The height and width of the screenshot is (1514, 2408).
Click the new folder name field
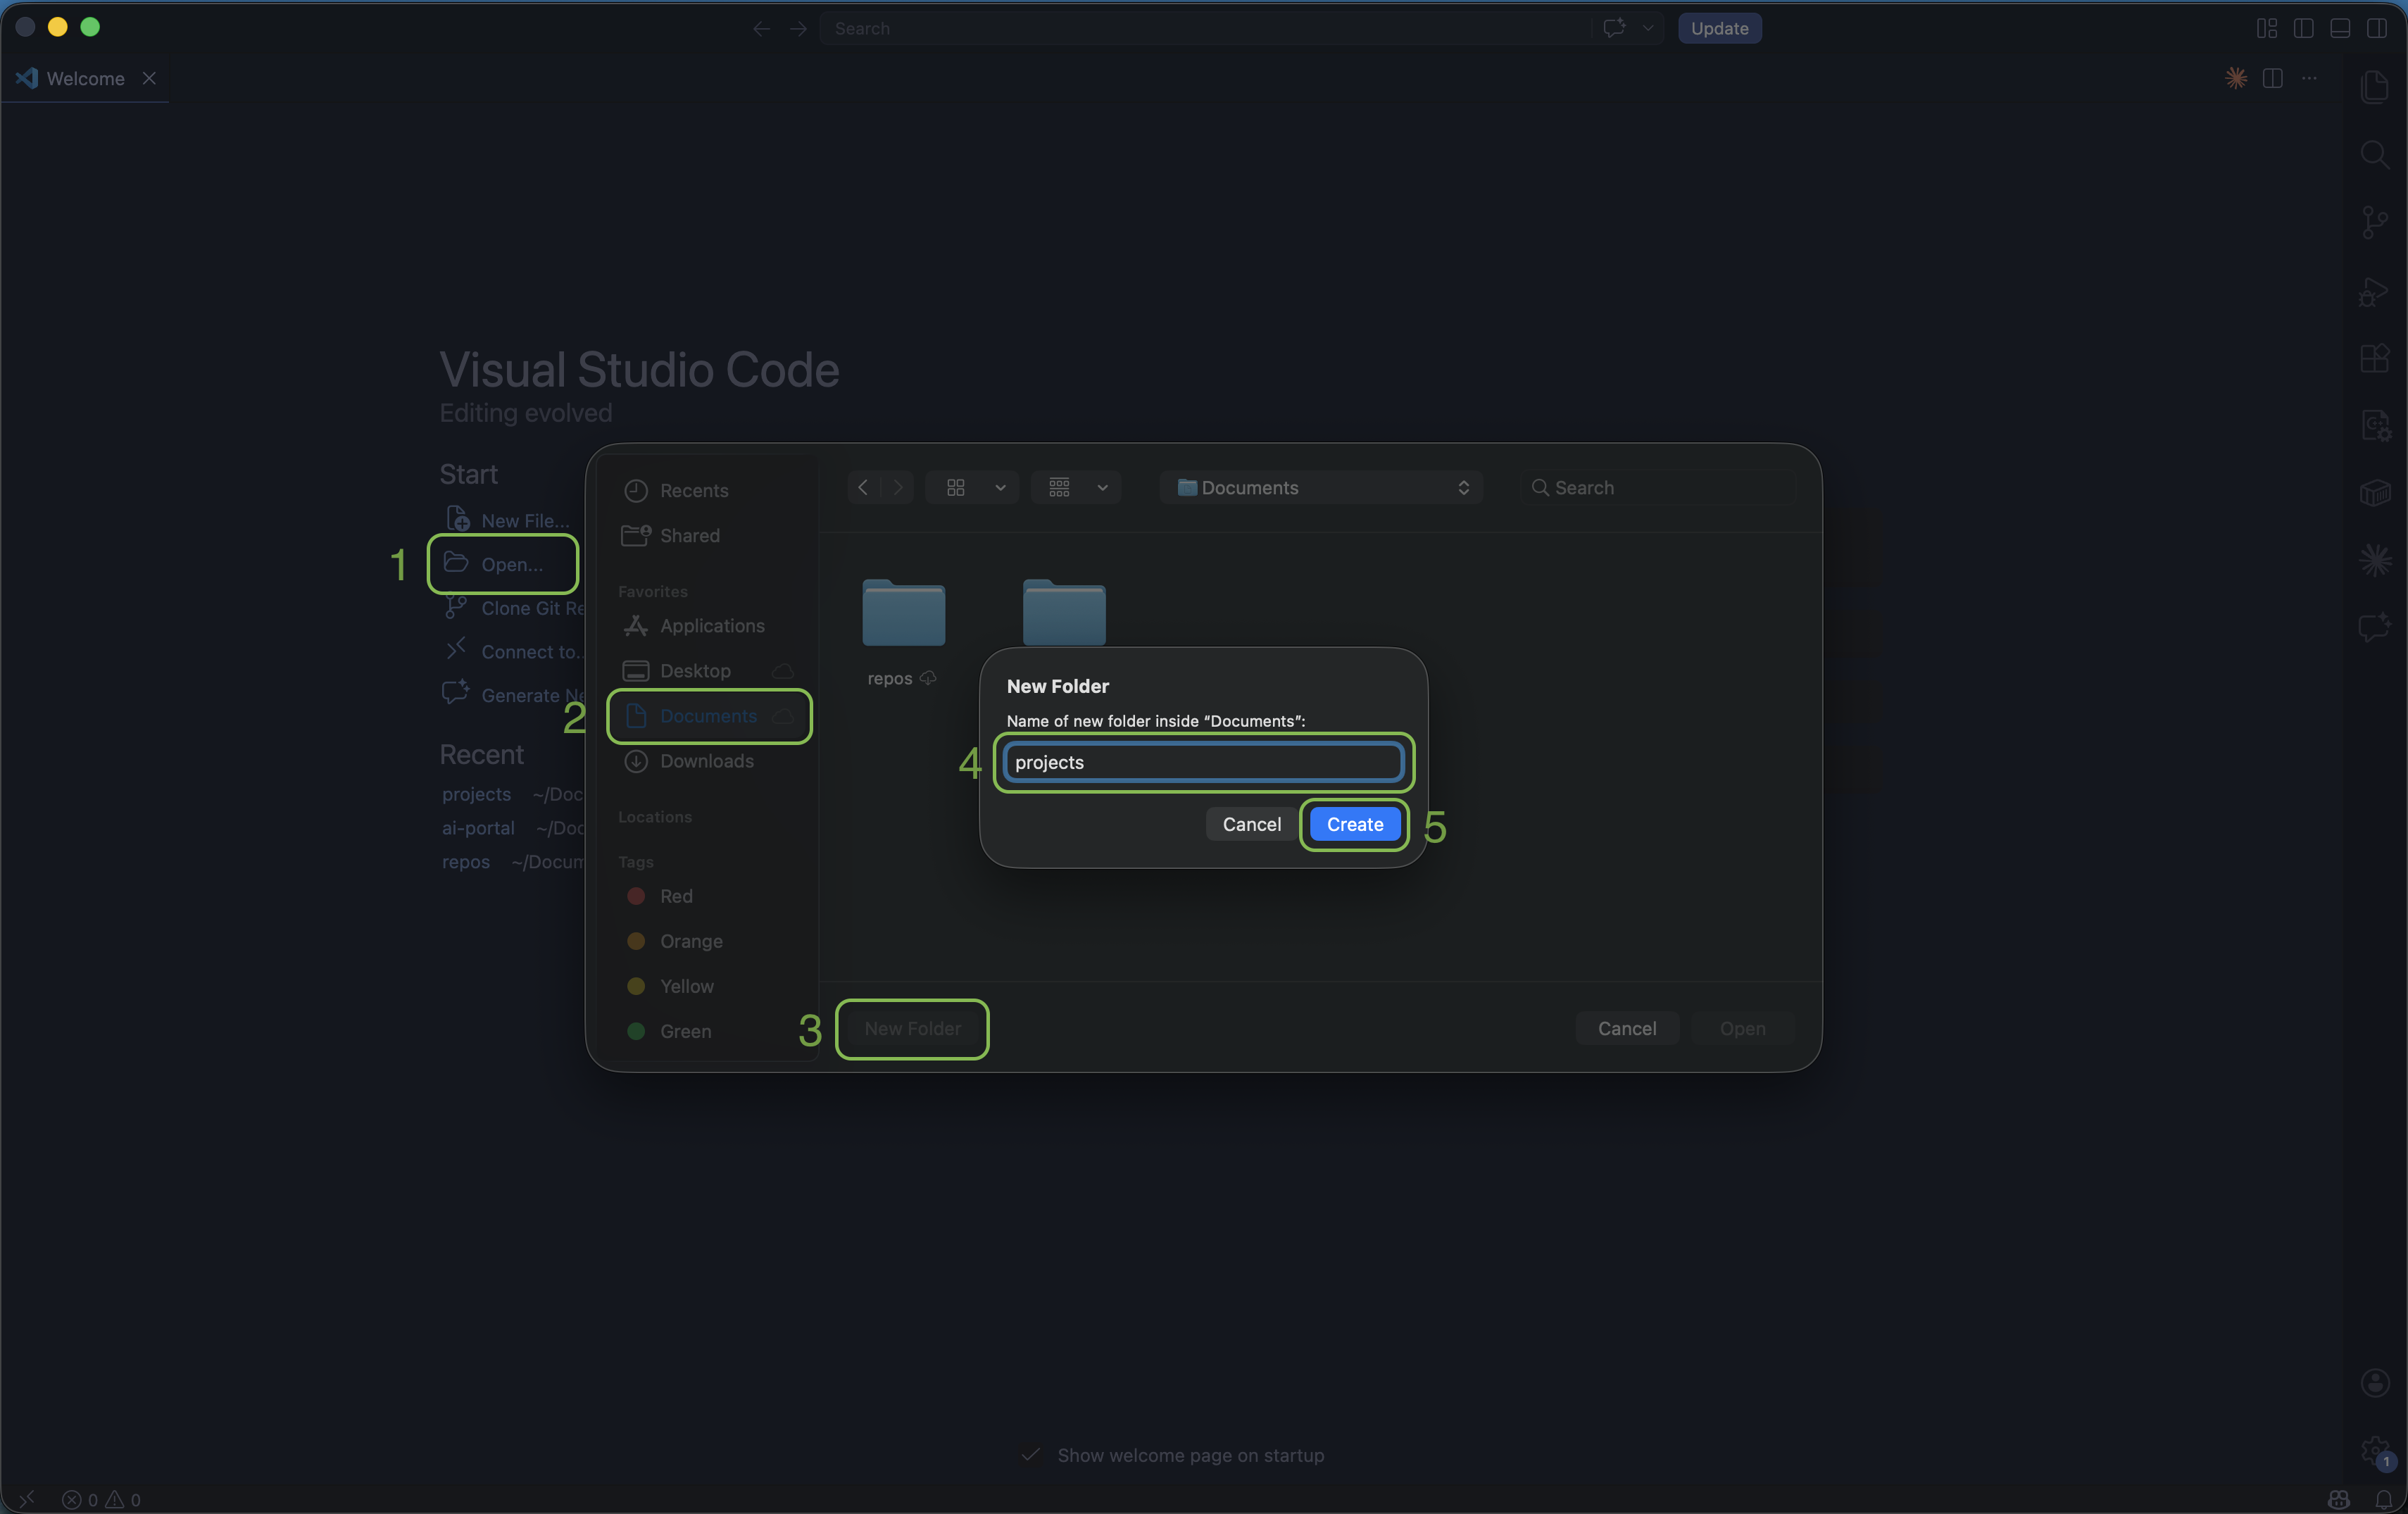(1203, 762)
